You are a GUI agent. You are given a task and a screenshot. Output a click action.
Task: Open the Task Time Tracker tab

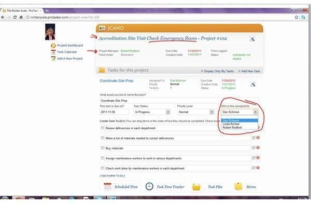tap(165, 187)
